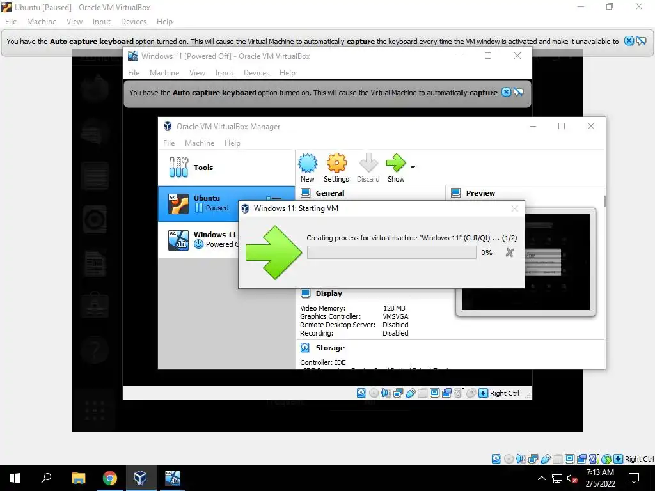Click USB icon in Ubuntu status bar
655x491 pixels.
(546, 459)
